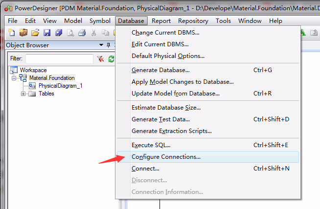Image resolution: width=320 pixels, height=209 pixels.
Task: Select Estimate Database Size entry
Action: coord(208,108)
